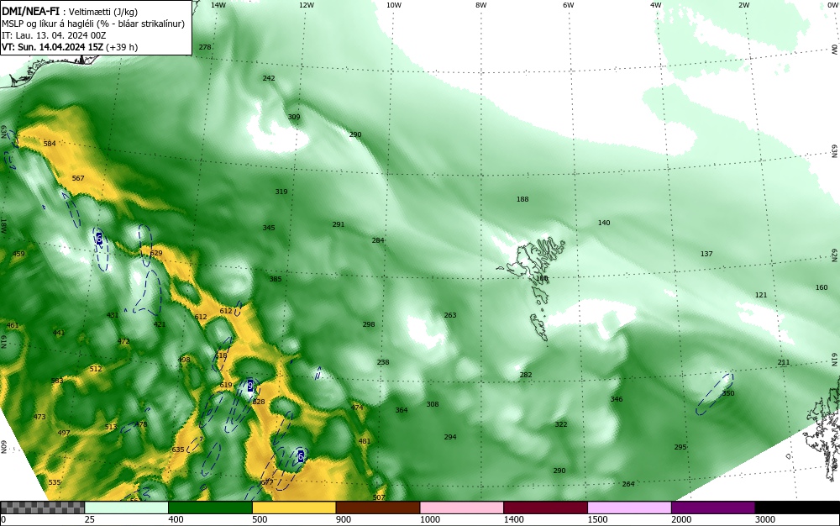Viewport: 840px width, 526px height.
Task: Click the CAPE value '278' near the top
Action: pos(205,47)
